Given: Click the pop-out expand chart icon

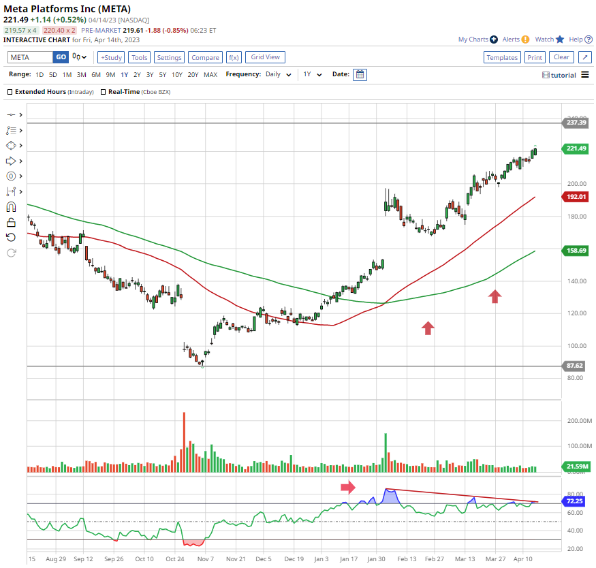Looking at the screenshot, I should [x=584, y=57].
